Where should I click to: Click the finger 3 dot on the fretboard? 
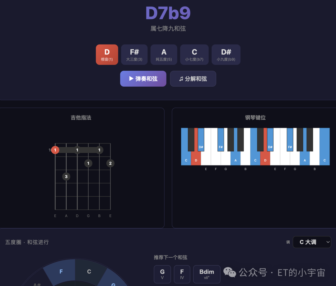tap(66, 177)
